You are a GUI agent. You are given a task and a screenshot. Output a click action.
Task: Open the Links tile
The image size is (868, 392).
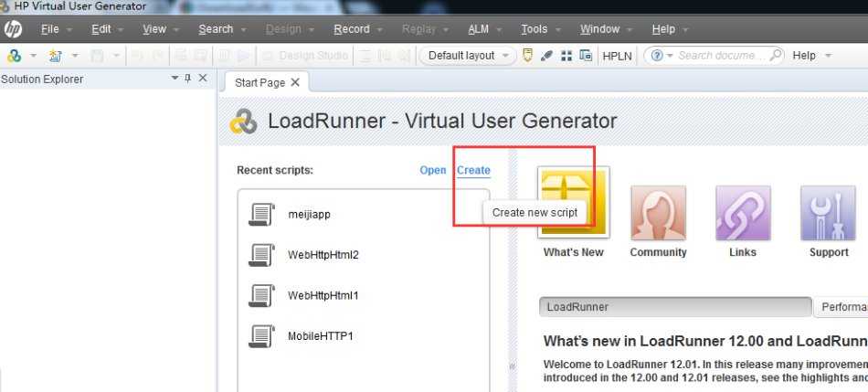pos(743,213)
